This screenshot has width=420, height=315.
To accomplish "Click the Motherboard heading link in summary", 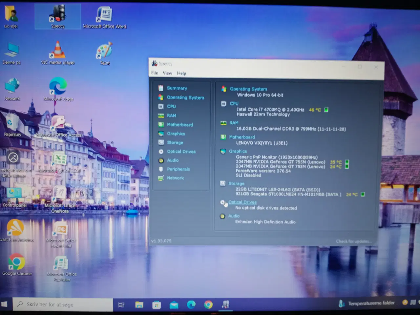I will pyautogui.click(x=242, y=137).
